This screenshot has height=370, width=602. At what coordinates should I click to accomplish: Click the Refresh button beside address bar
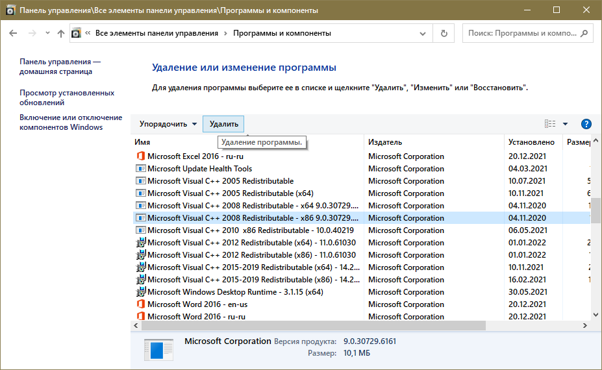[444, 33]
